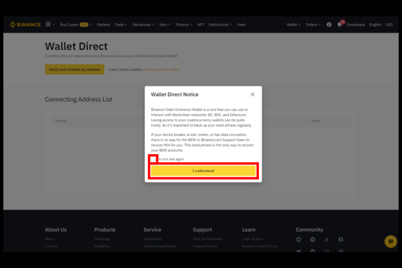Click the 'Connecting Address List' heading
Viewport: 402px width, 268px height.
pyautogui.click(x=78, y=99)
